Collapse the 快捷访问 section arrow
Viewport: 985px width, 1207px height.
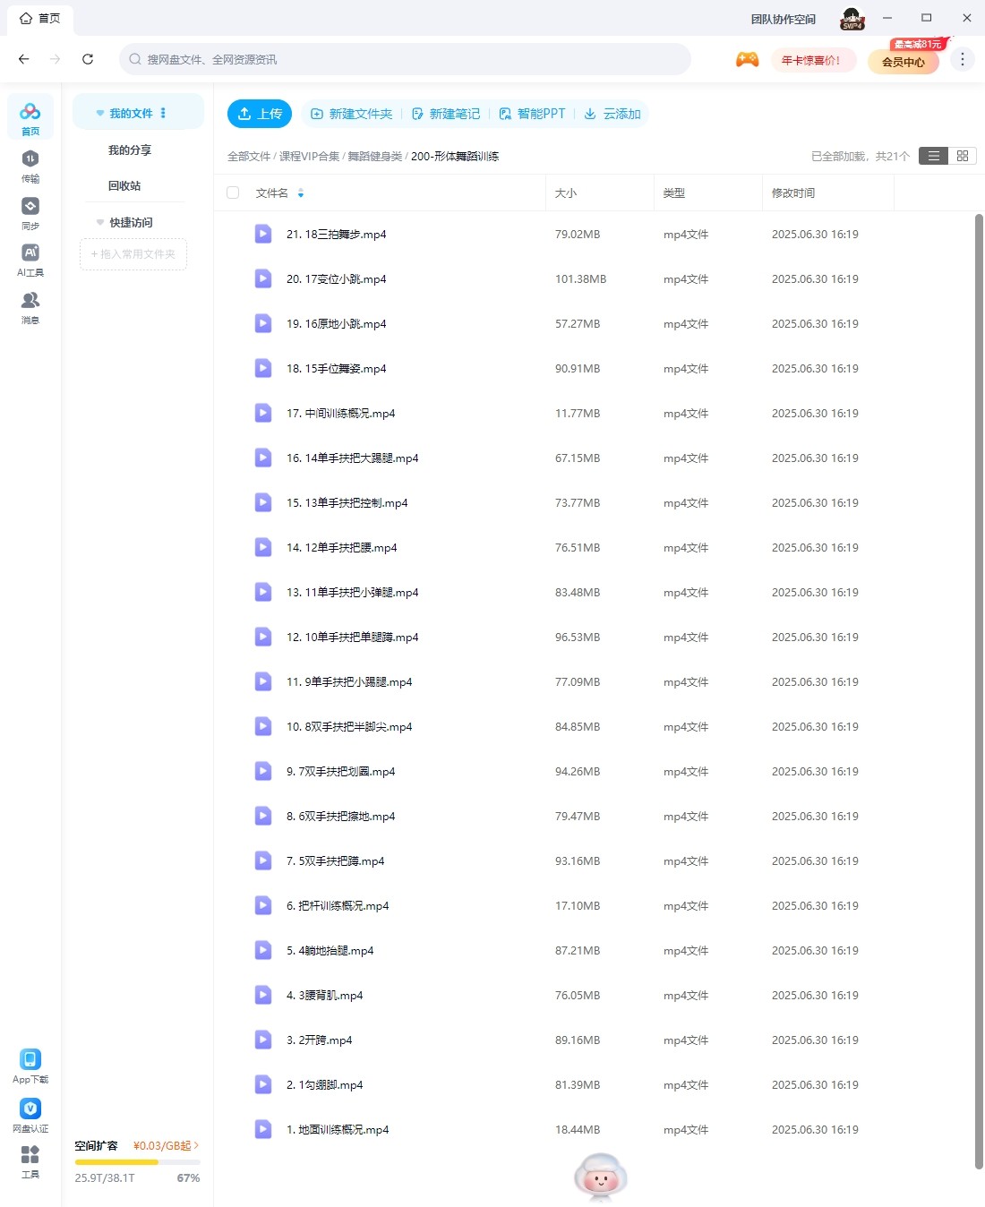pos(100,223)
